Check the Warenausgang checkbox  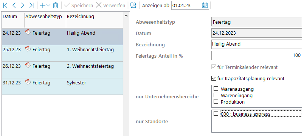tap(216, 89)
